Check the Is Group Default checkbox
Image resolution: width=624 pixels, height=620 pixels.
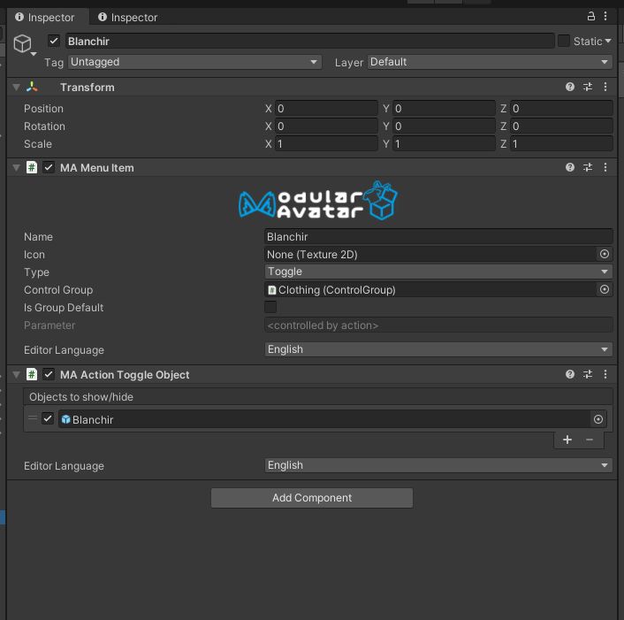point(270,307)
